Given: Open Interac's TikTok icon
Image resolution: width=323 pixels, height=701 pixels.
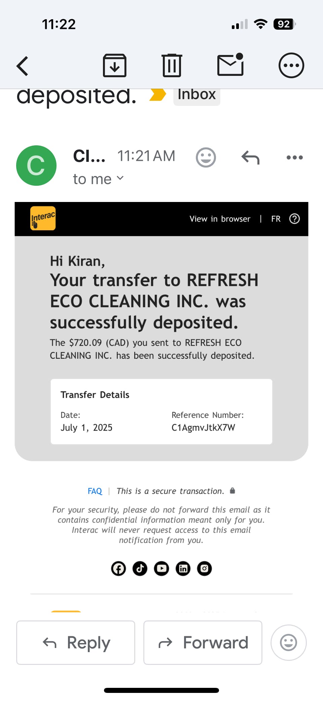Looking at the screenshot, I should coord(140,568).
